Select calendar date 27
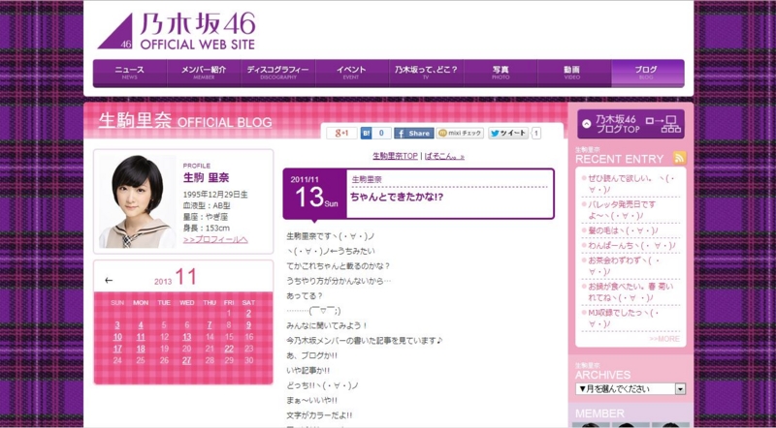 pyautogui.click(x=186, y=361)
